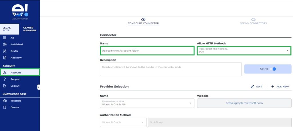Click the connector Name input field
Viewport: 293px width, 131px height.
click(147, 51)
